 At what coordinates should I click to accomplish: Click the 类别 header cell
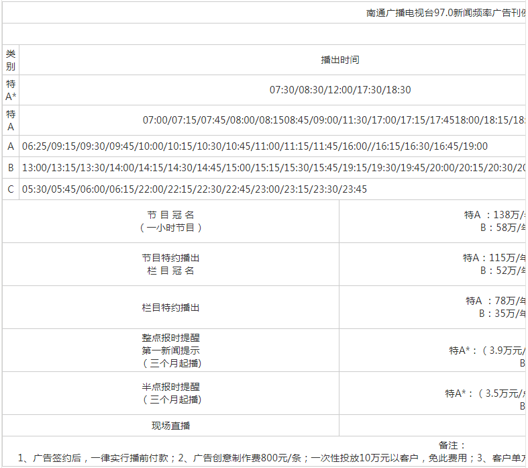(x=11, y=60)
